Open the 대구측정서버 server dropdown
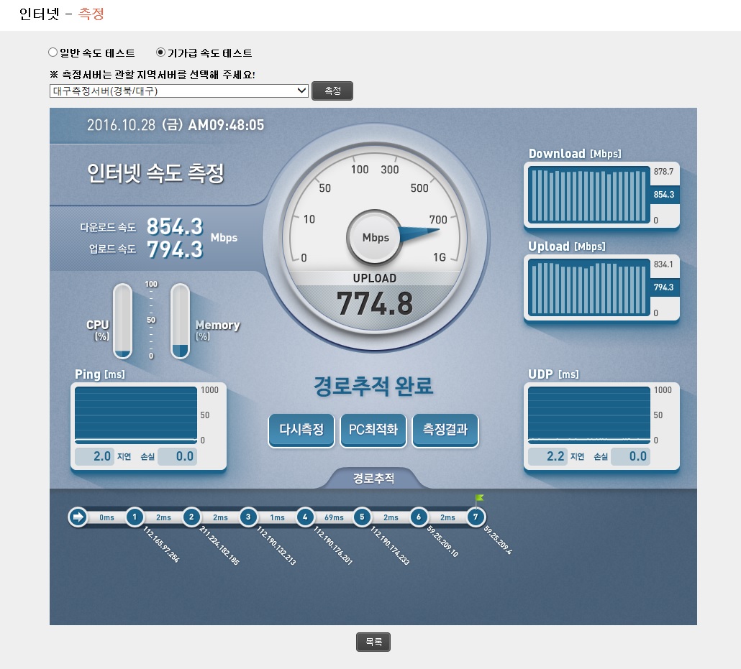 (x=179, y=91)
